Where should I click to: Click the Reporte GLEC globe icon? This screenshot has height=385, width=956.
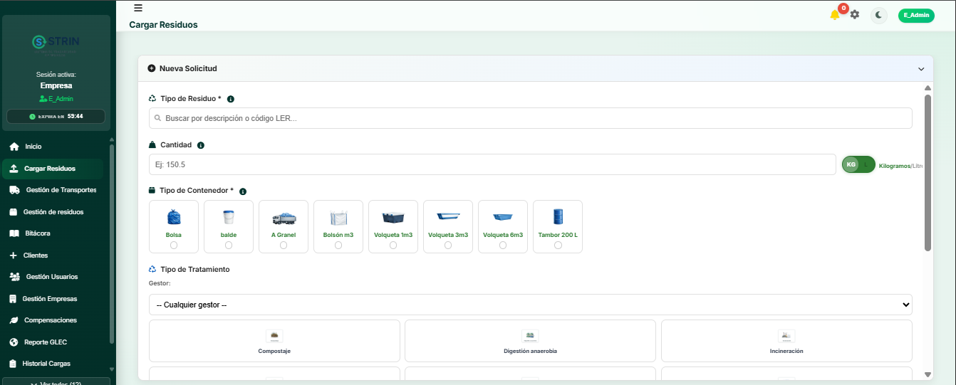click(14, 342)
